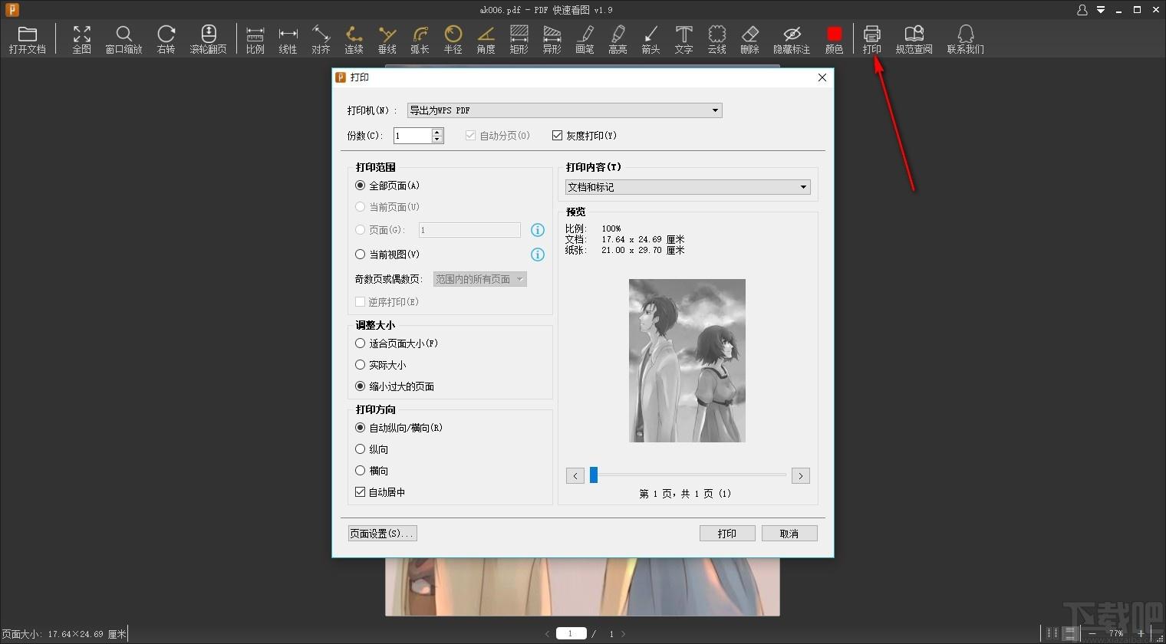Image resolution: width=1166 pixels, height=644 pixels.
Task: Activate the 窗口缩放 zoom window tool
Action: pyautogui.click(x=124, y=39)
